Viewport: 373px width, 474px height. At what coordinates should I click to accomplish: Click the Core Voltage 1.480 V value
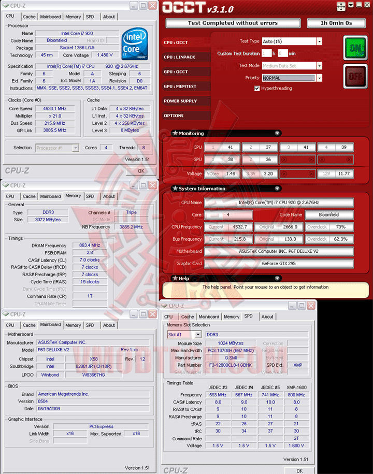tap(105, 55)
